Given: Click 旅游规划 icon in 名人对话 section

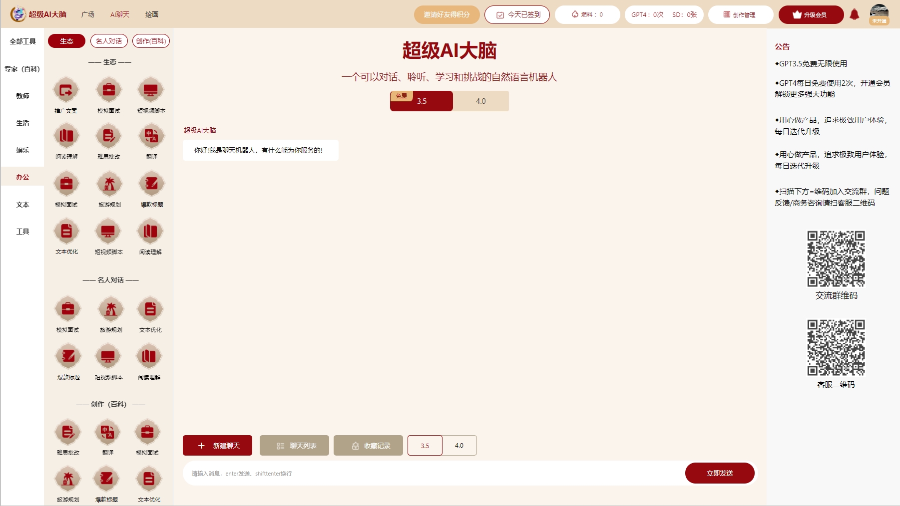Looking at the screenshot, I should [111, 309].
